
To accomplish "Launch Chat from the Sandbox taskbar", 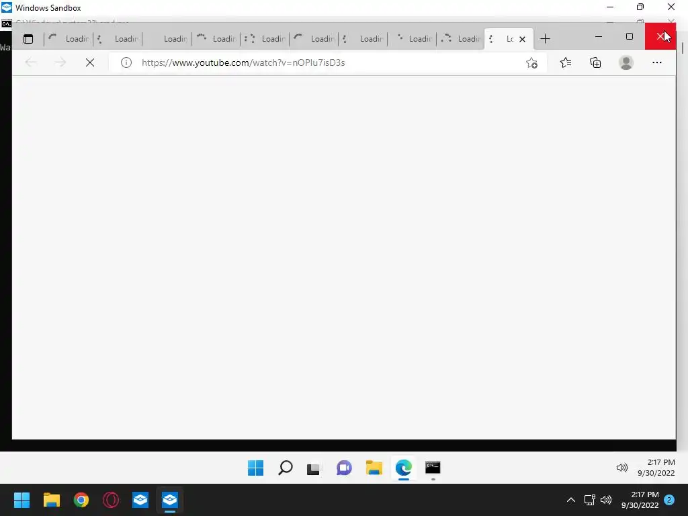I will pyautogui.click(x=345, y=468).
